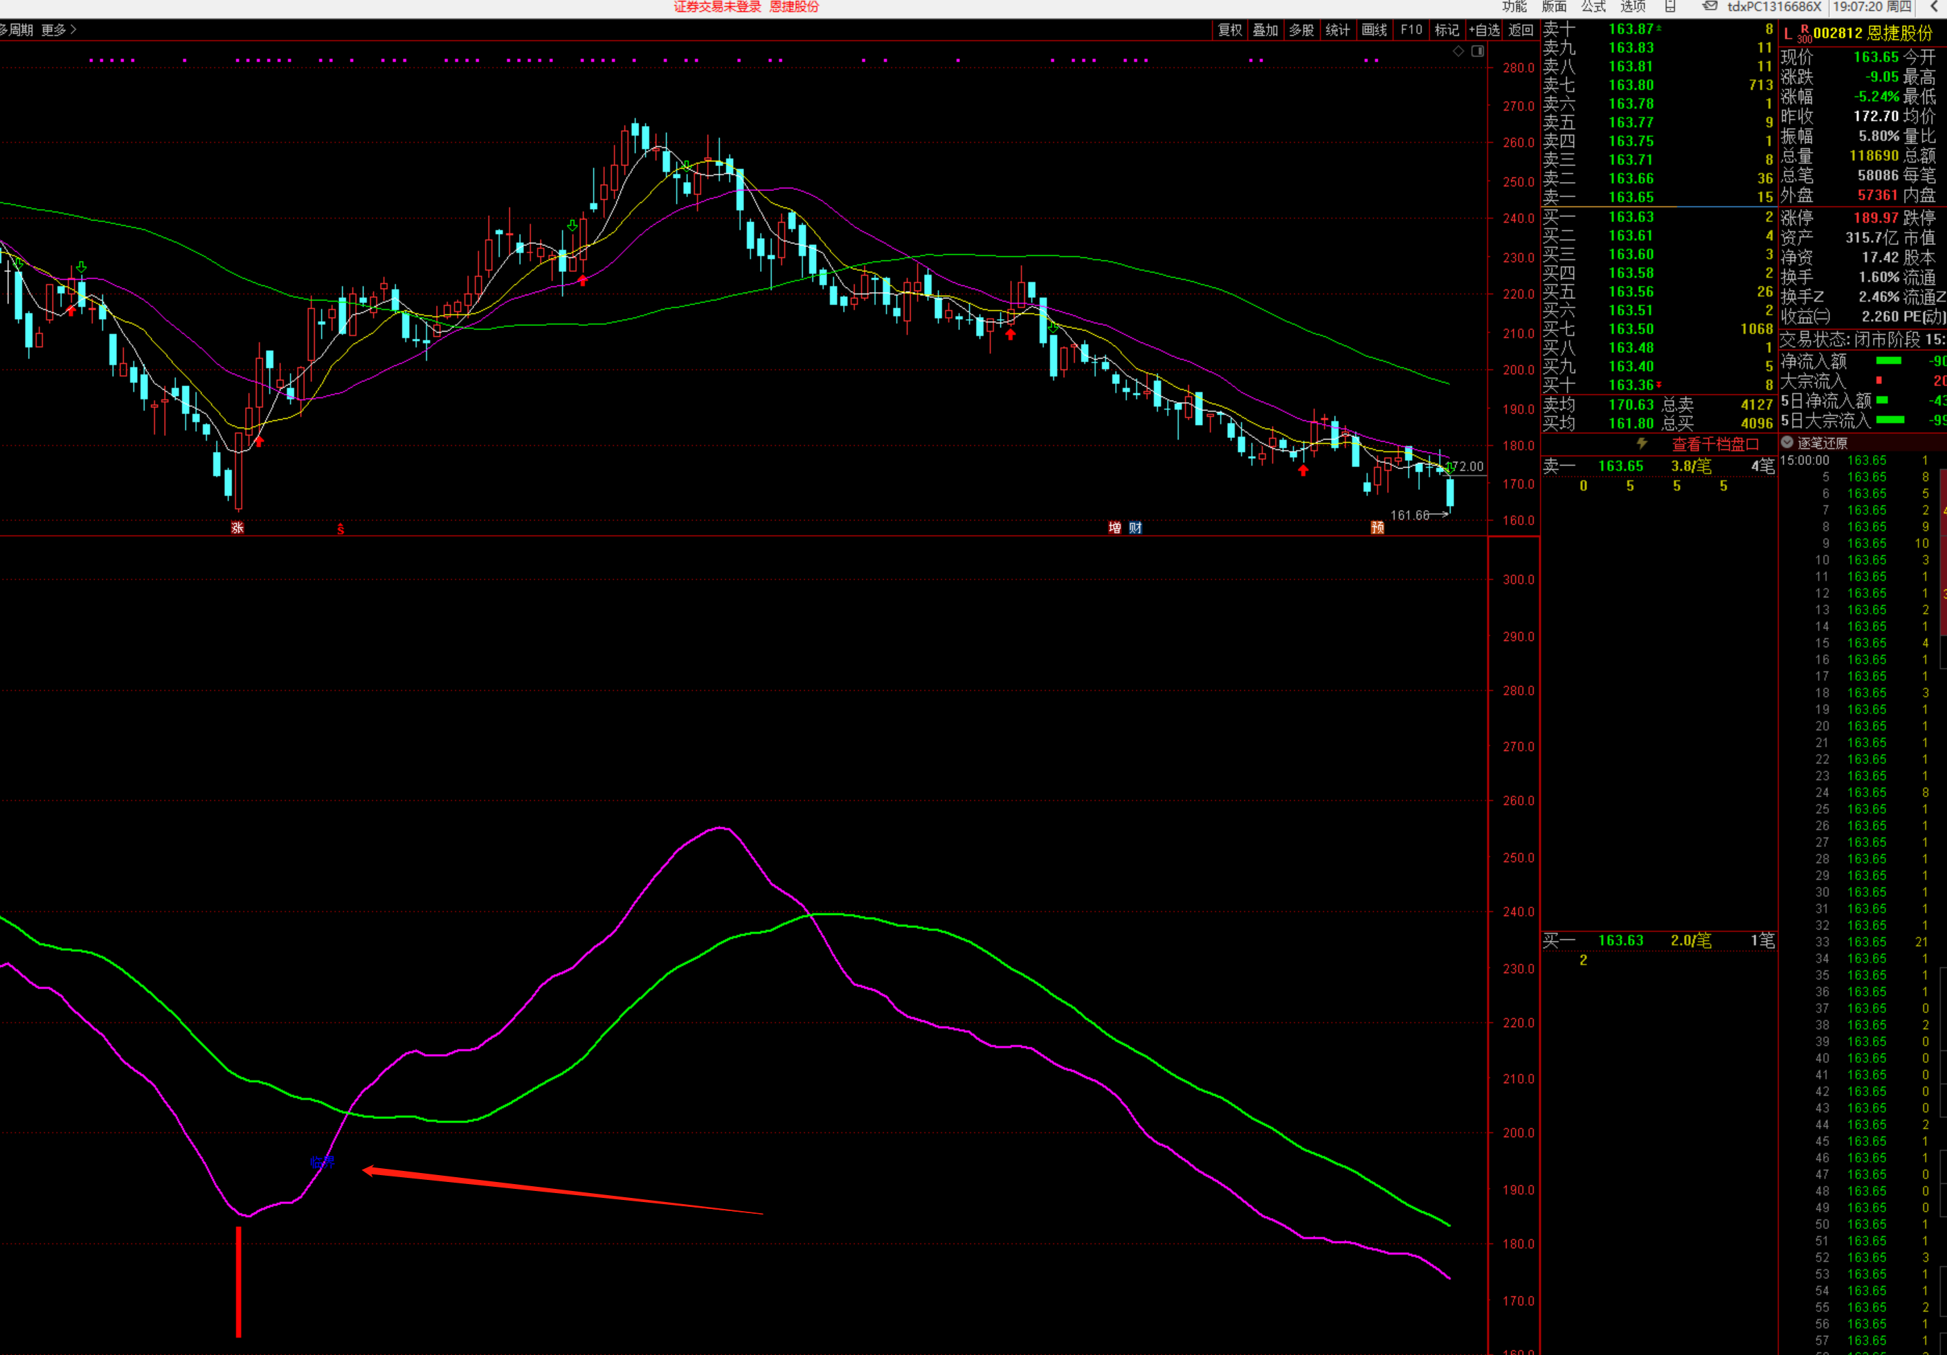Click the diamond icon above the price axis
Screen dimensions: 1947x1355
[x=1458, y=51]
